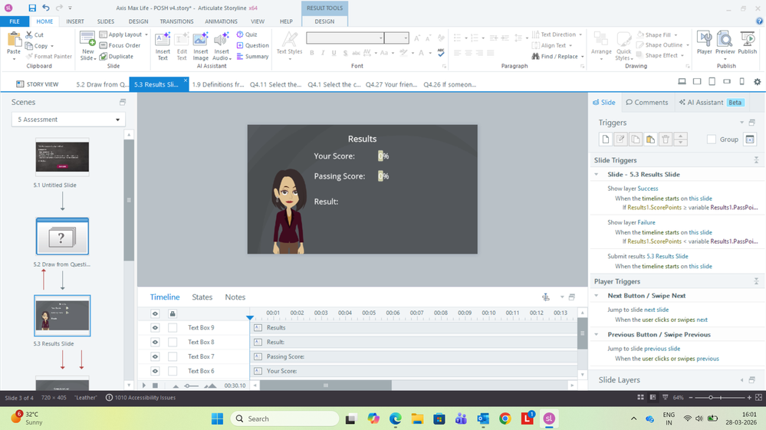766x430 pixels.
Task: Open the Player properties icon
Action: 704,40
